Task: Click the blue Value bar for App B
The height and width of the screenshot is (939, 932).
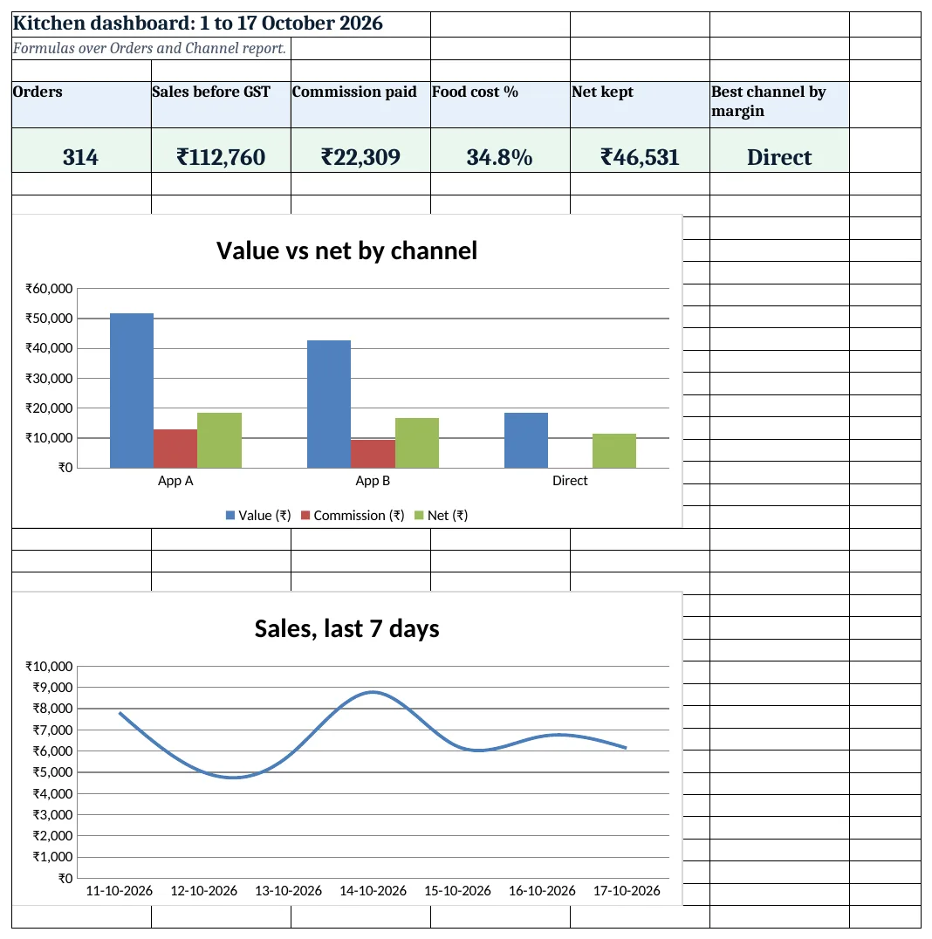Action: coord(329,404)
